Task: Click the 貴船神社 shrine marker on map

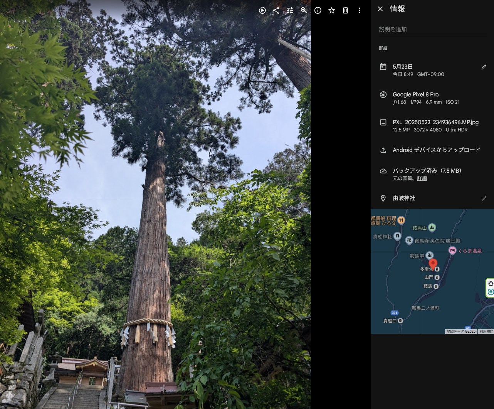Action: click(x=397, y=236)
